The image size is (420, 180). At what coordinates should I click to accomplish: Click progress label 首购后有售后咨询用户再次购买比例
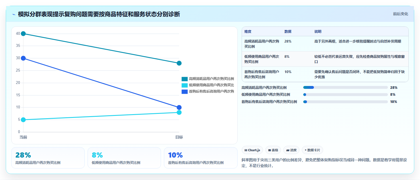coord(269,102)
